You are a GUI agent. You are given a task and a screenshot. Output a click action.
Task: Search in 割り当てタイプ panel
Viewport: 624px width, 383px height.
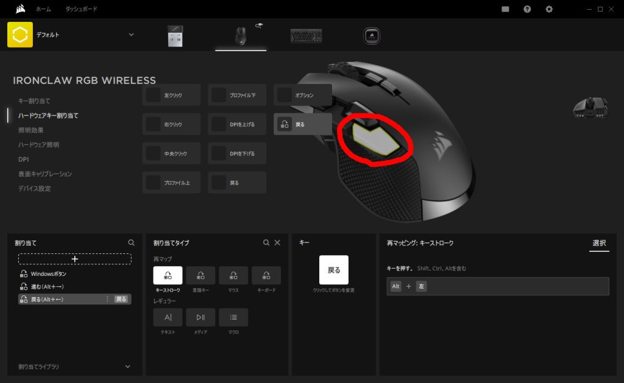(266, 242)
